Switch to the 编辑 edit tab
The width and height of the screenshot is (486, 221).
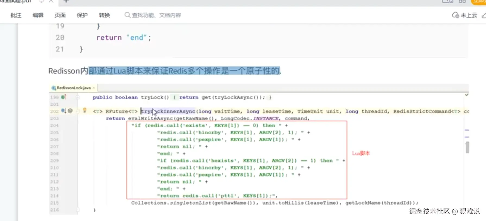pyautogui.click(x=38, y=15)
